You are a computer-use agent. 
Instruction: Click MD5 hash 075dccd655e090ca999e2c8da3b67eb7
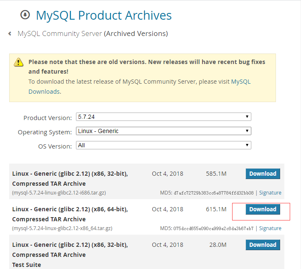(x=213, y=228)
